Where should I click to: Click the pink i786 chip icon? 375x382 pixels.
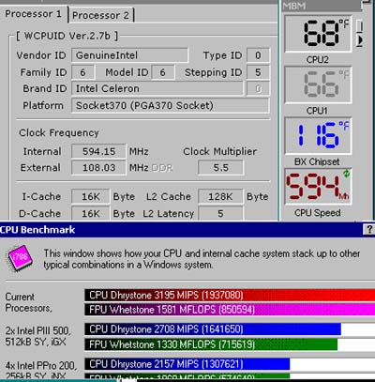[20, 258]
